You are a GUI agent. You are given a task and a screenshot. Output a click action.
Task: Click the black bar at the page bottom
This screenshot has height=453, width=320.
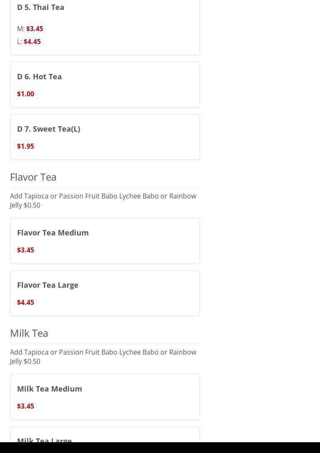click(160, 448)
